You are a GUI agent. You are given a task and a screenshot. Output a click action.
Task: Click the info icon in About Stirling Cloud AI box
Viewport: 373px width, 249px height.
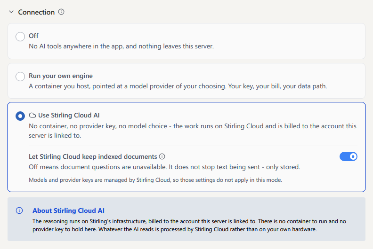pos(19,210)
